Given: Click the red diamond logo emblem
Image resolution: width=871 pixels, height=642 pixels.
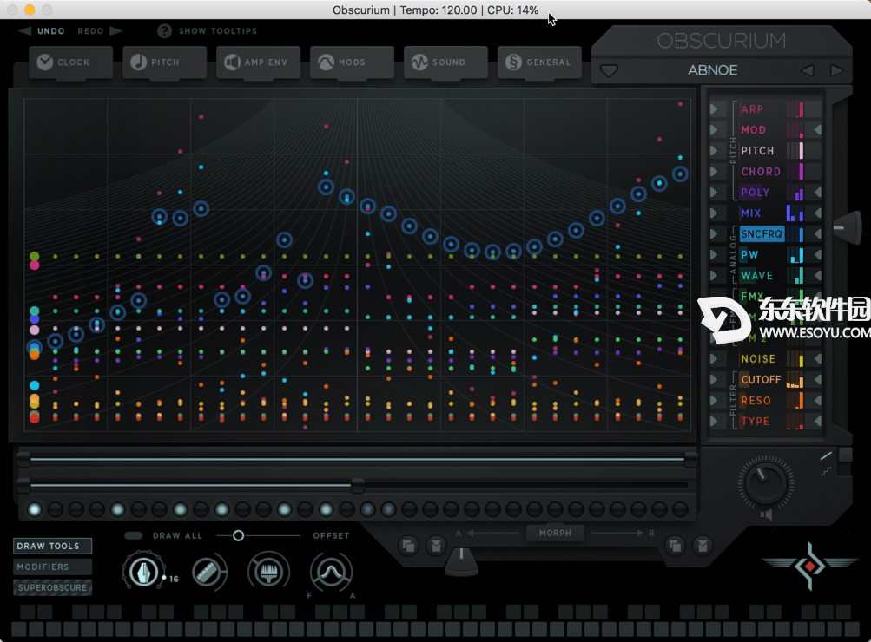Looking at the screenshot, I should pyautogui.click(x=810, y=566).
